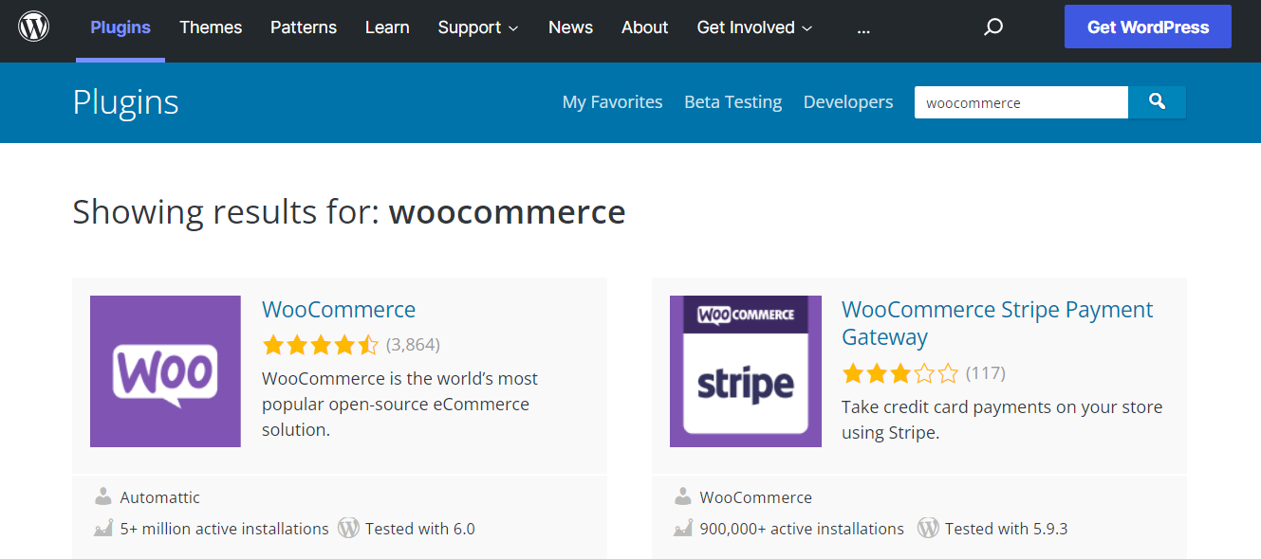Click the 900,000+ active installations text
1261x559 pixels.
pos(802,529)
